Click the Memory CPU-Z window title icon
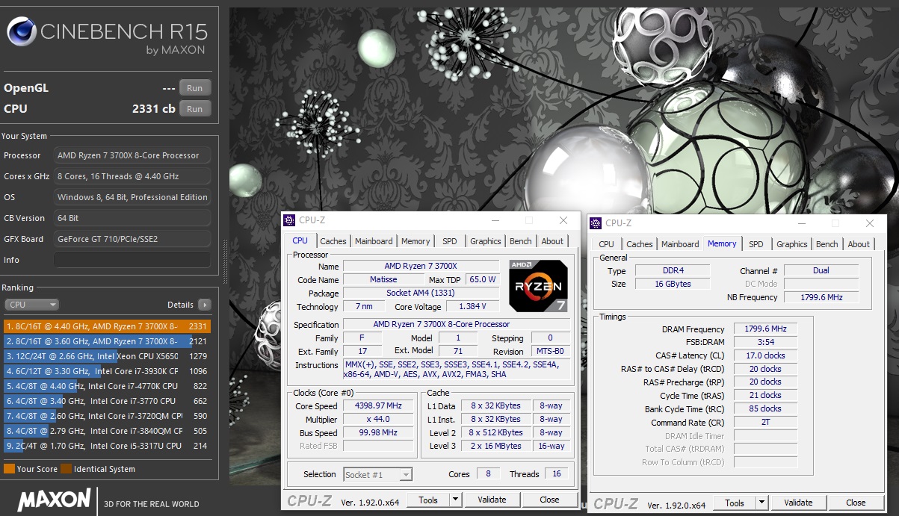Screen dimensions: 899x516 click(x=596, y=223)
